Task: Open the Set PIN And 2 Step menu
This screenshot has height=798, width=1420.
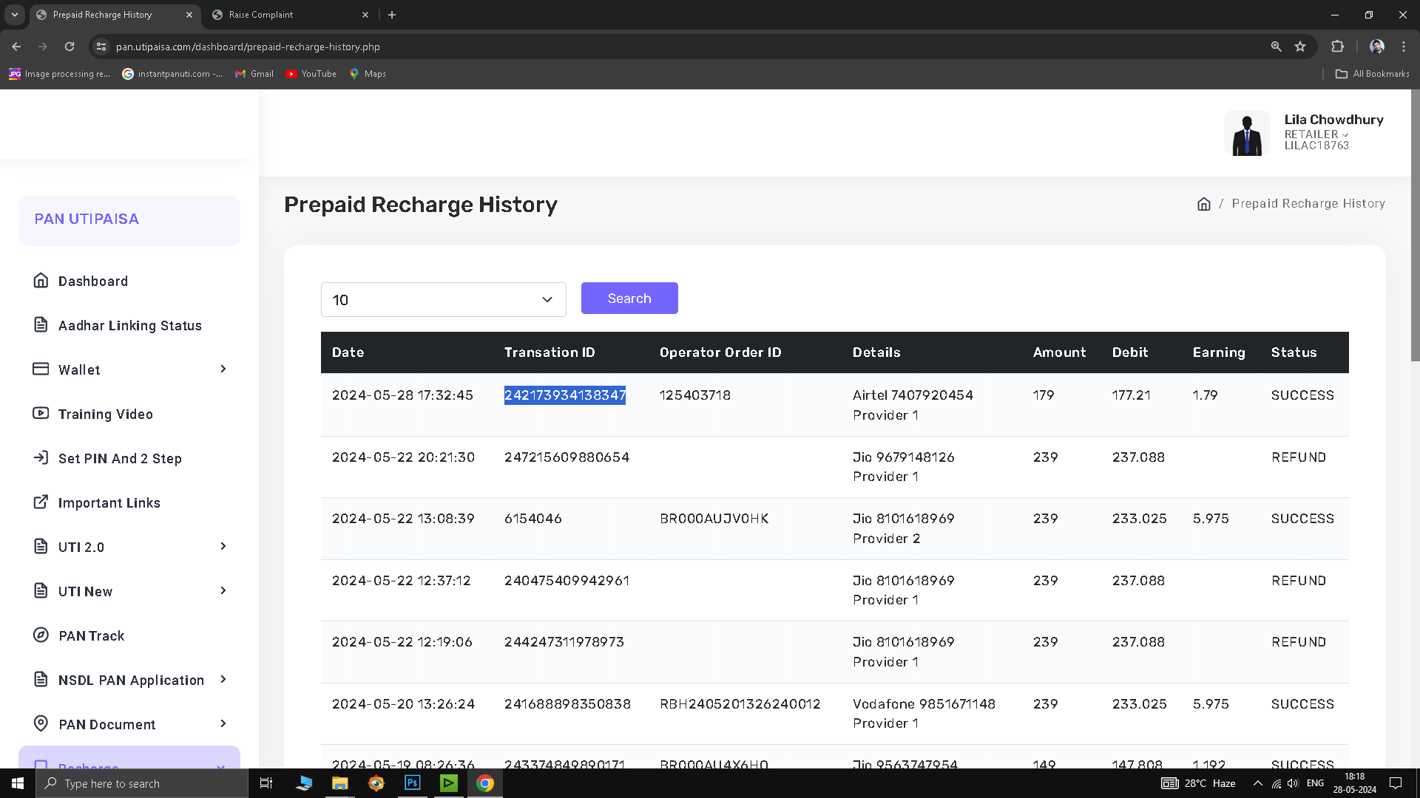Action: point(120,458)
